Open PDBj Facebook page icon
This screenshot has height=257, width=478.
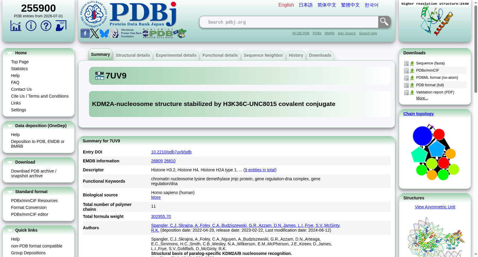pyautogui.click(x=85, y=33)
